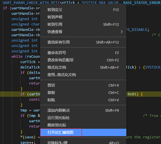
Task: Select 格式化文档 menu item
Action: pos(83,68)
